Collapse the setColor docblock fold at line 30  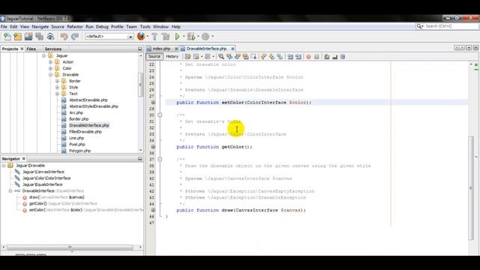pyautogui.click(x=160, y=115)
